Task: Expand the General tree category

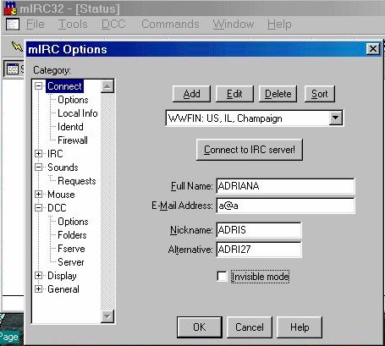Action: [x=39, y=288]
